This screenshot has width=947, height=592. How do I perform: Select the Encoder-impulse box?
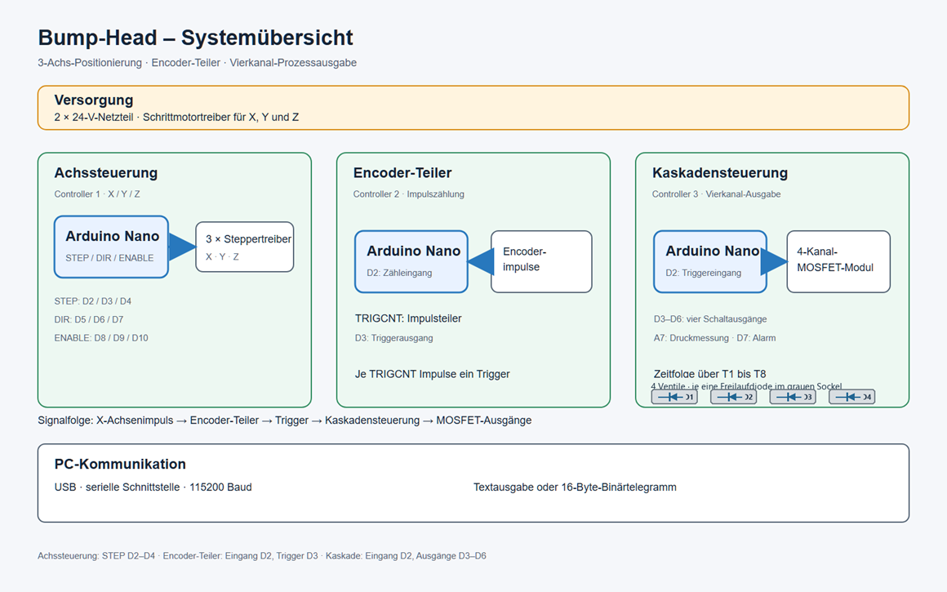point(541,261)
